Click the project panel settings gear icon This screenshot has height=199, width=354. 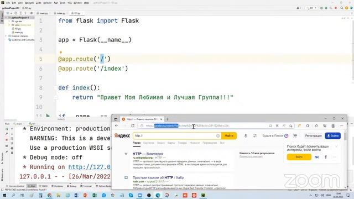point(32,13)
